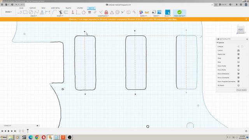Open the Look At option in Sketch Palette
249x140 pixels.
(x=238, y=51)
